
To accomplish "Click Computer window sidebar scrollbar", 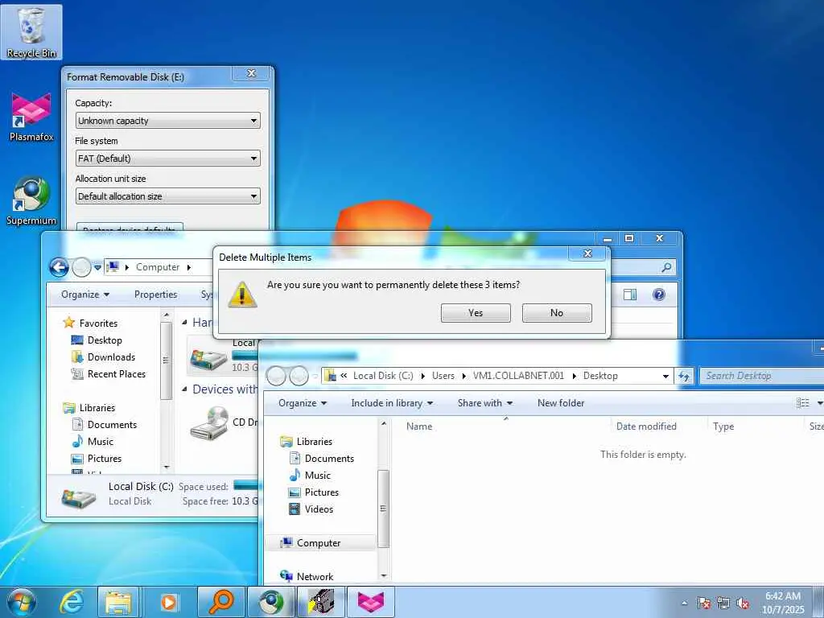I will point(166,360).
